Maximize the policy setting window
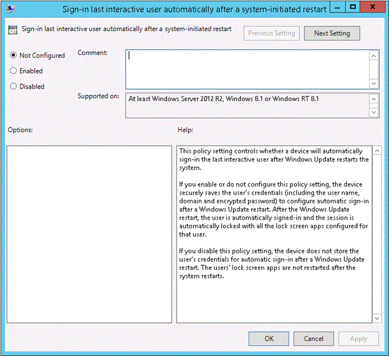The image size is (389, 356). click(353, 7)
